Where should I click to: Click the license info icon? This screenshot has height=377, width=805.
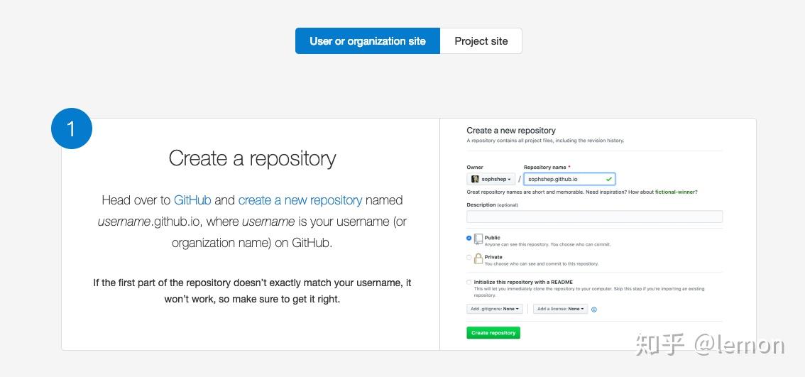pyautogui.click(x=594, y=310)
